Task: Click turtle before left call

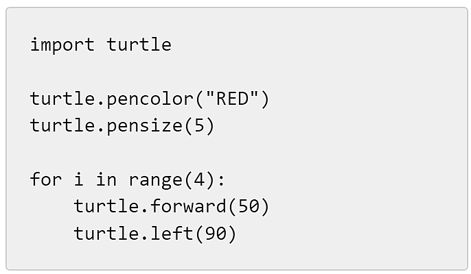Action: click(x=106, y=233)
